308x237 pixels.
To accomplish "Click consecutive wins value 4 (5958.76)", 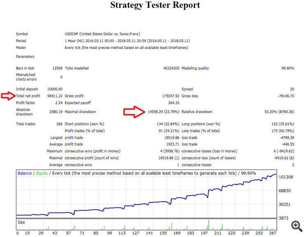I will (x=170, y=151).
